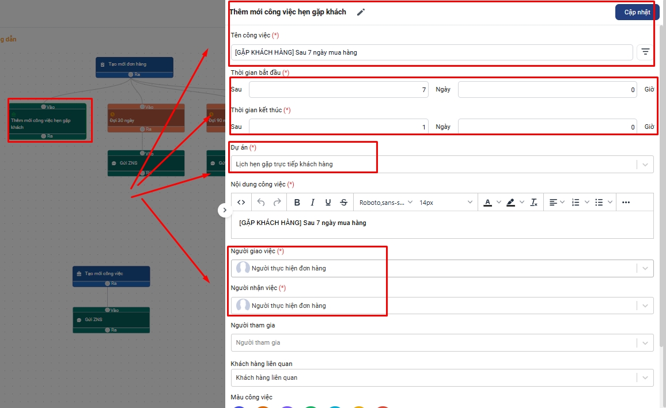
Task: Click the Tên công việc input field
Action: pos(432,52)
